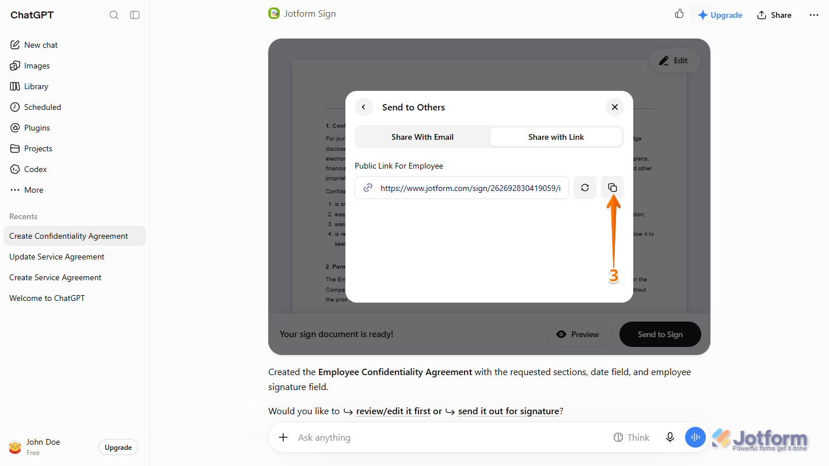Open the Create Service Agreement chat
The height and width of the screenshot is (466, 829).
tap(75, 277)
